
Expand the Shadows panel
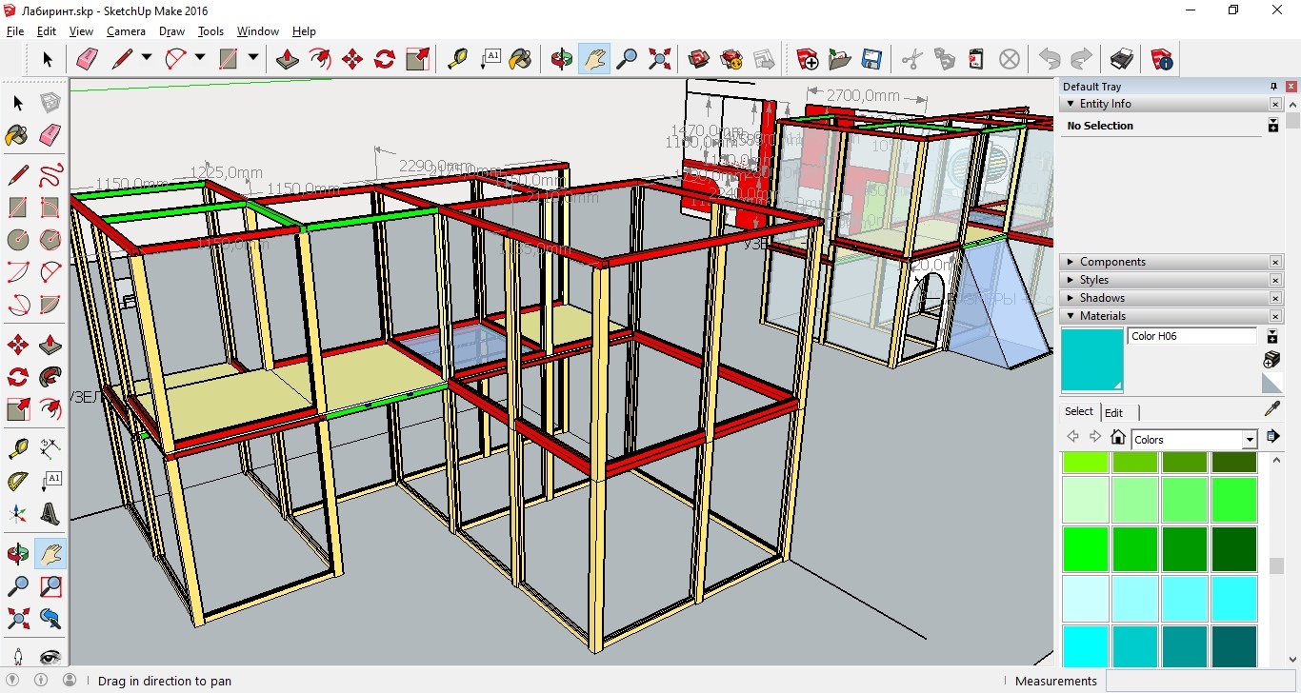click(1071, 298)
